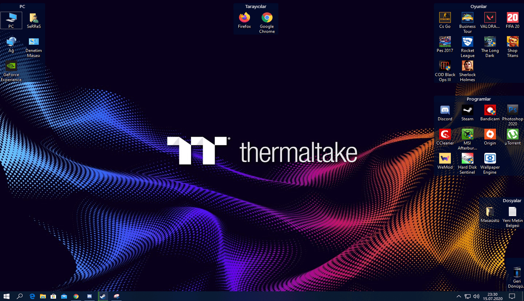
Task: Click the "Programlar" group title
Action: tap(479, 99)
